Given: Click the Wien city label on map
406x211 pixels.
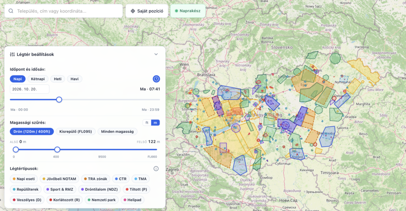Looking at the screenshot, I should pos(184,64).
